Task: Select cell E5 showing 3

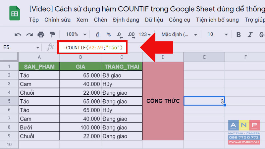Action: (204, 101)
